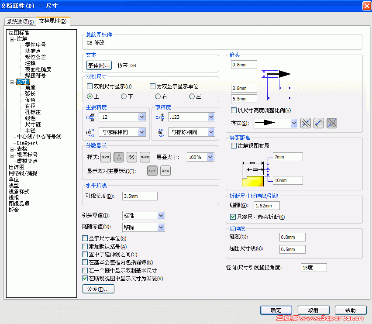
Task: Click the arrows outside dimension lines button
Action: coord(306,123)
